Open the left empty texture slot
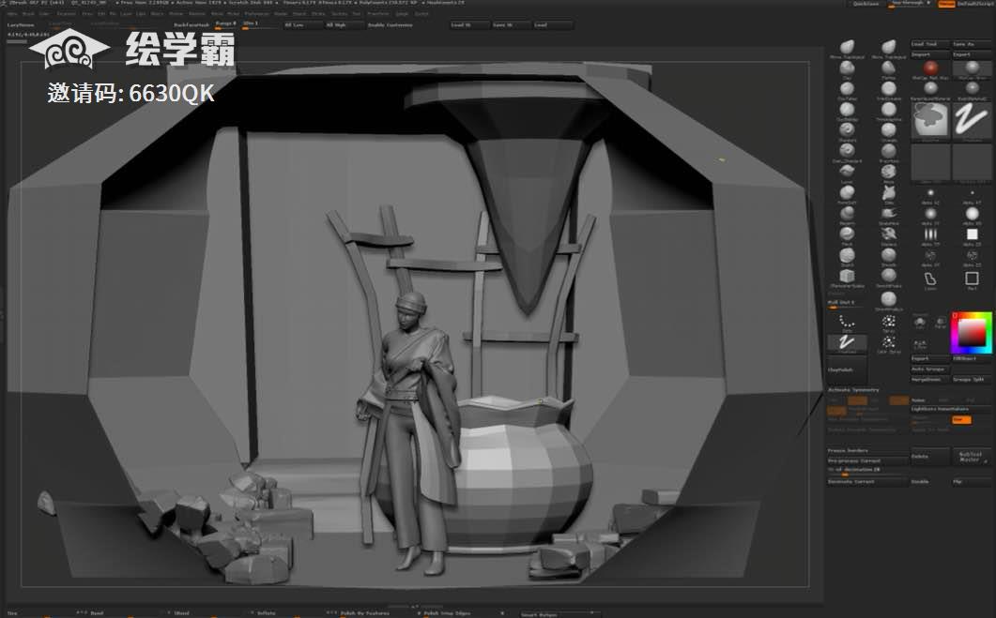996x618 pixels. [x=930, y=162]
